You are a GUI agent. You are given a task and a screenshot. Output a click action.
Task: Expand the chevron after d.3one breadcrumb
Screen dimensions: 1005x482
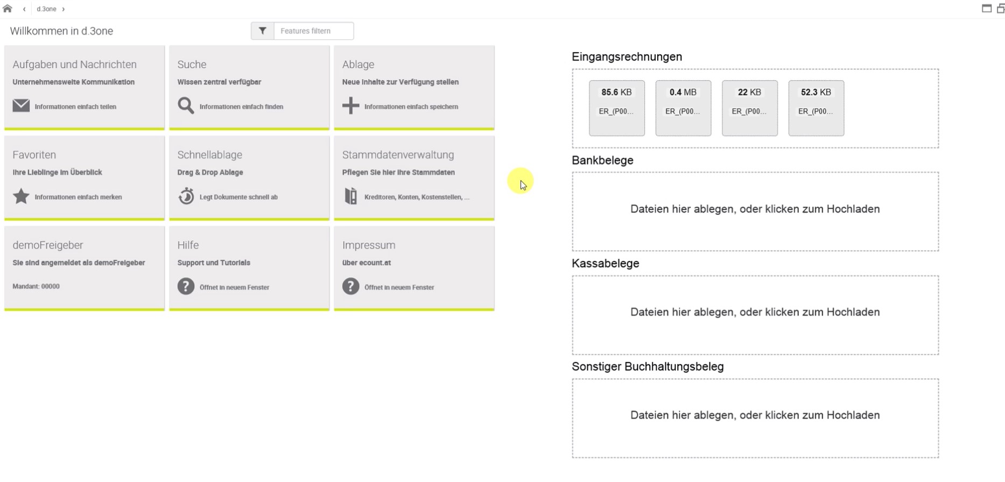tap(64, 9)
